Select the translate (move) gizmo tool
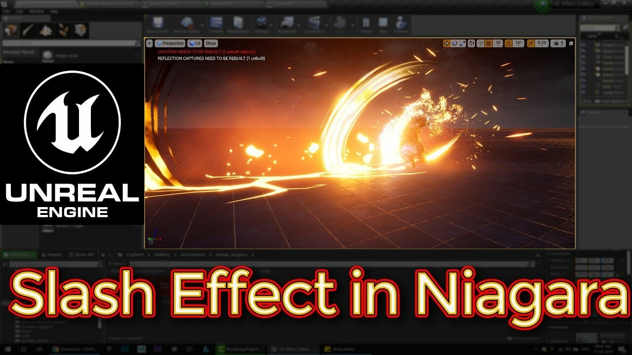632x355 pixels. [x=447, y=43]
